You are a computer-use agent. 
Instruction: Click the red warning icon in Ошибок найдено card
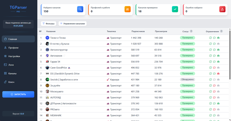click(x=222, y=9)
